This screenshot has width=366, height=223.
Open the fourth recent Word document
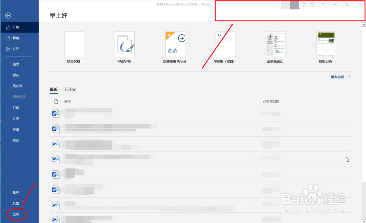(200, 159)
